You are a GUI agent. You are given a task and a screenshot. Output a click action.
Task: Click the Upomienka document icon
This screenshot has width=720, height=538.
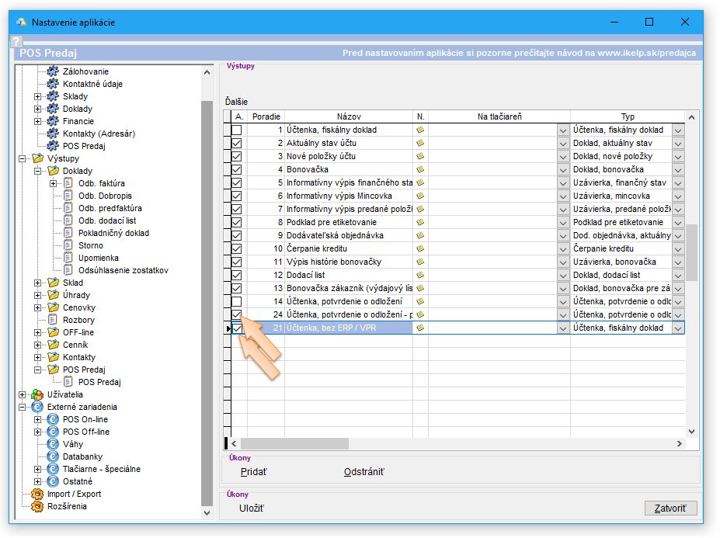coord(68,258)
